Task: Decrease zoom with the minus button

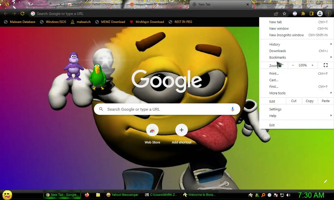Action: 293,65
